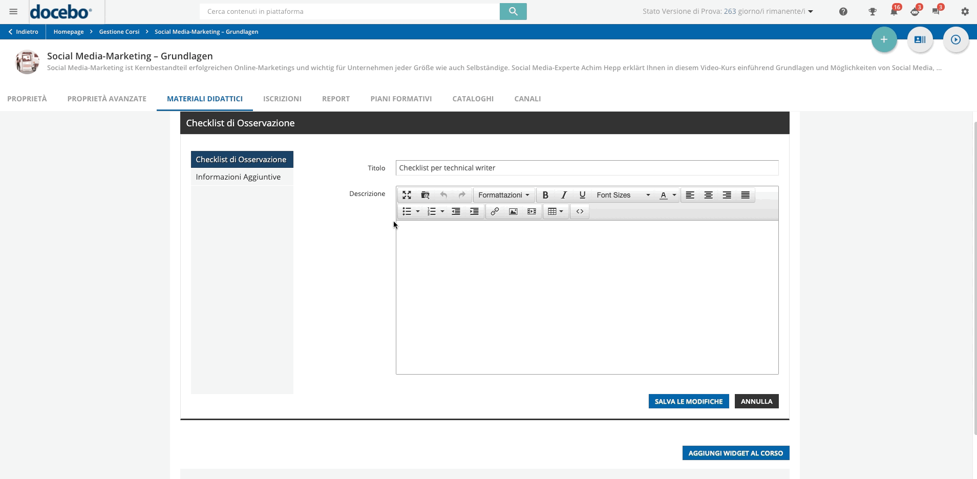This screenshot has height=479, width=977.
Task: Insert a link in the description
Action: [495, 211]
